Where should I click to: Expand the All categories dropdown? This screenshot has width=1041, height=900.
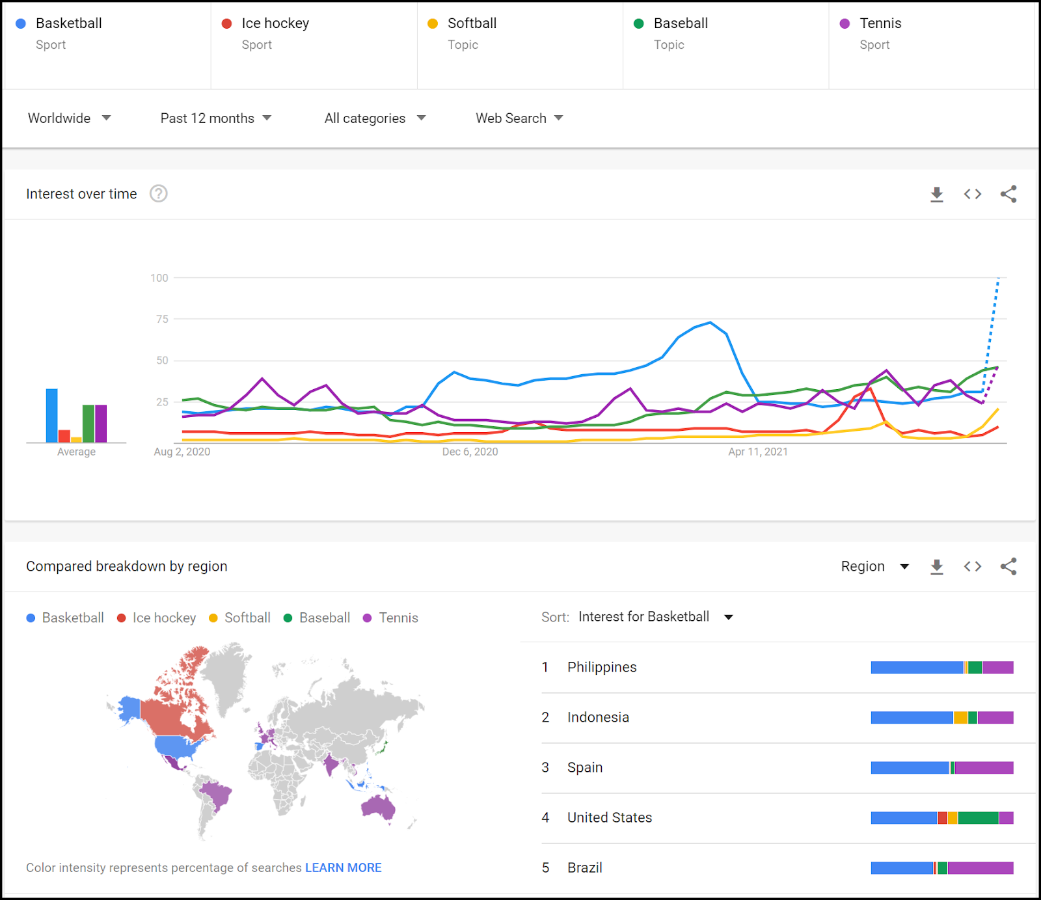(375, 118)
